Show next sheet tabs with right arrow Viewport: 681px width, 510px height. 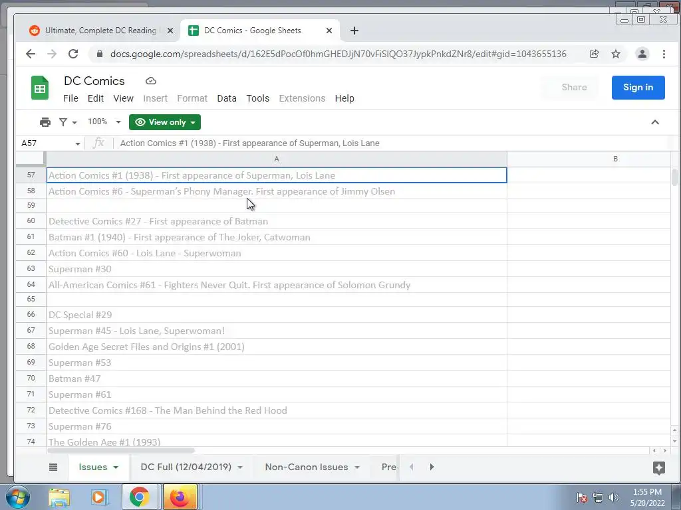(x=431, y=467)
